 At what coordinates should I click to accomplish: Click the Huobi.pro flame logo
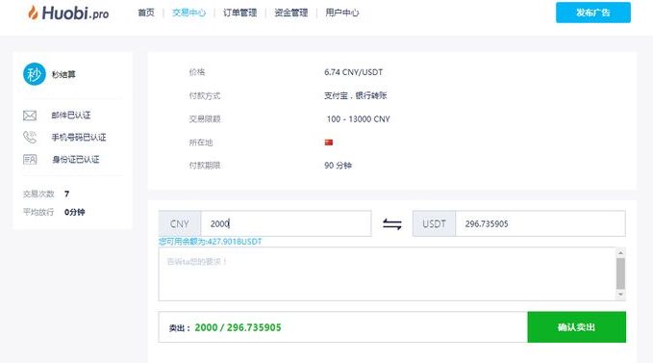pyautogui.click(x=33, y=13)
